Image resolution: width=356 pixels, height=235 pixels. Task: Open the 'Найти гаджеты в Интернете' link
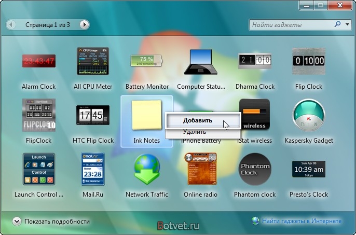(302, 221)
